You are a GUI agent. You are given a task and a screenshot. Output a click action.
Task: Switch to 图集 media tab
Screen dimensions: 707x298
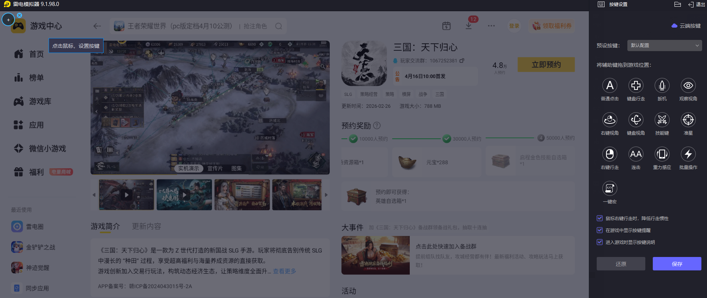coord(236,168)
